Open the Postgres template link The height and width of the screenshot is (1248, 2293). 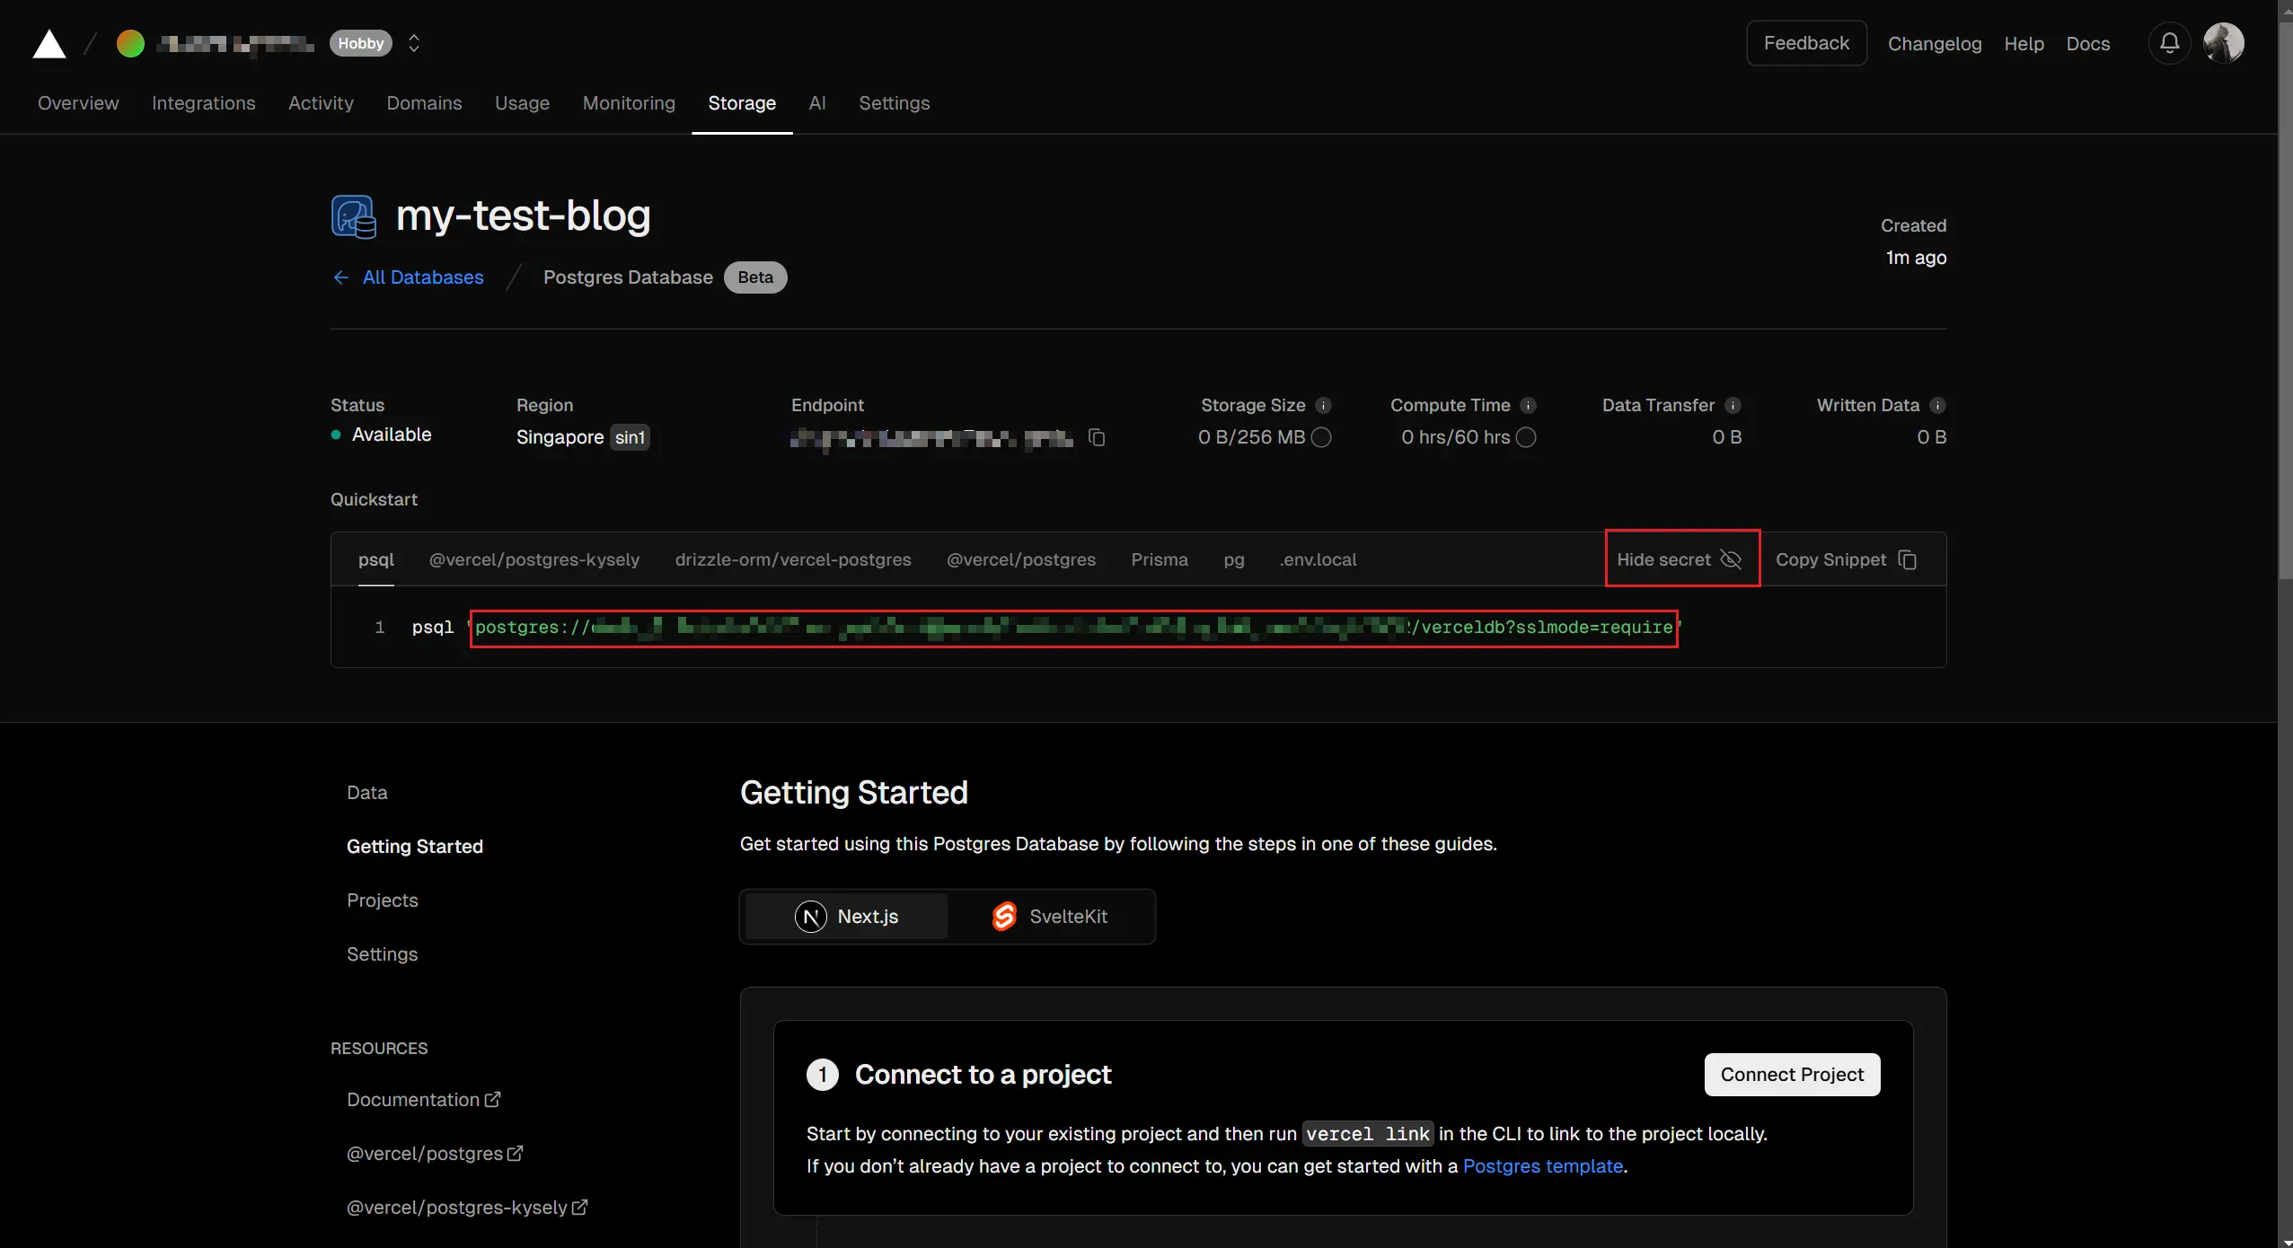pos(1542,1166)
